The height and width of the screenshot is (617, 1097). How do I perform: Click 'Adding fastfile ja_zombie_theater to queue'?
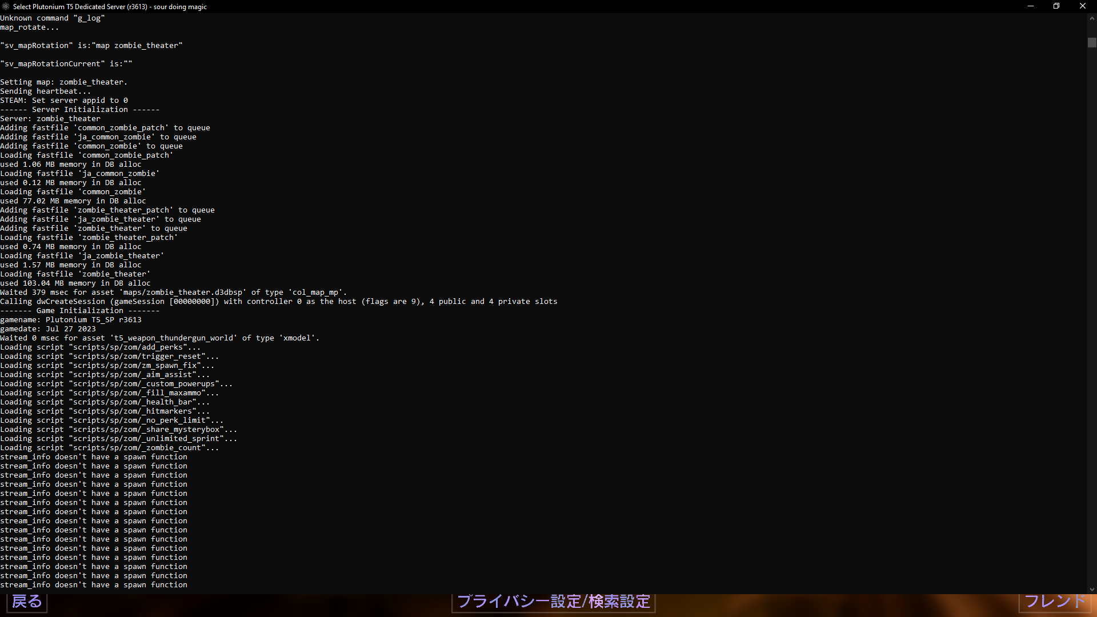click(101, 219)
